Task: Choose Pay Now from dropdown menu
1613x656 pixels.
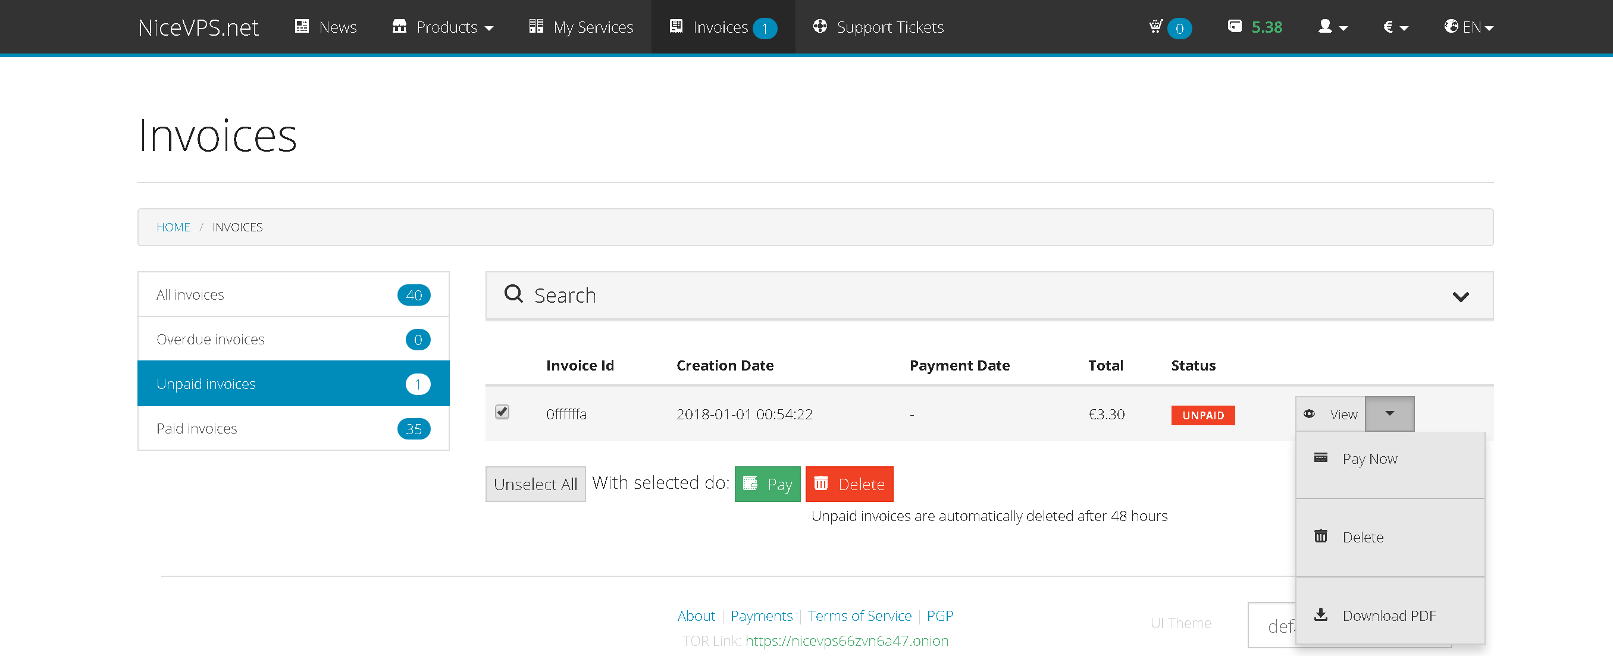Action: (1370, 459)
